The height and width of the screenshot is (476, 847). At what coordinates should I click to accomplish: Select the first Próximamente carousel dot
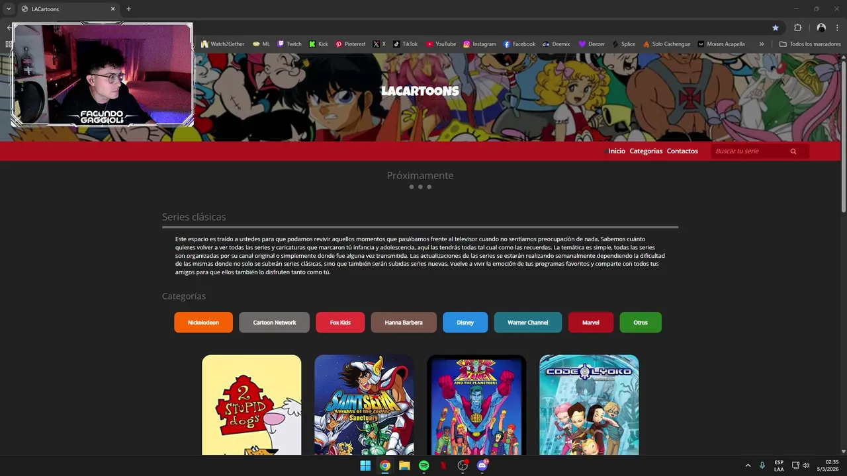click(411, 187)
